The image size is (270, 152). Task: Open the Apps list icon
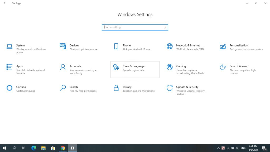pos(9,67)
